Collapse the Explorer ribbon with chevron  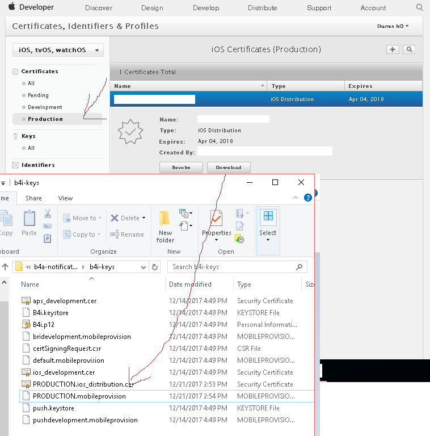296,198
